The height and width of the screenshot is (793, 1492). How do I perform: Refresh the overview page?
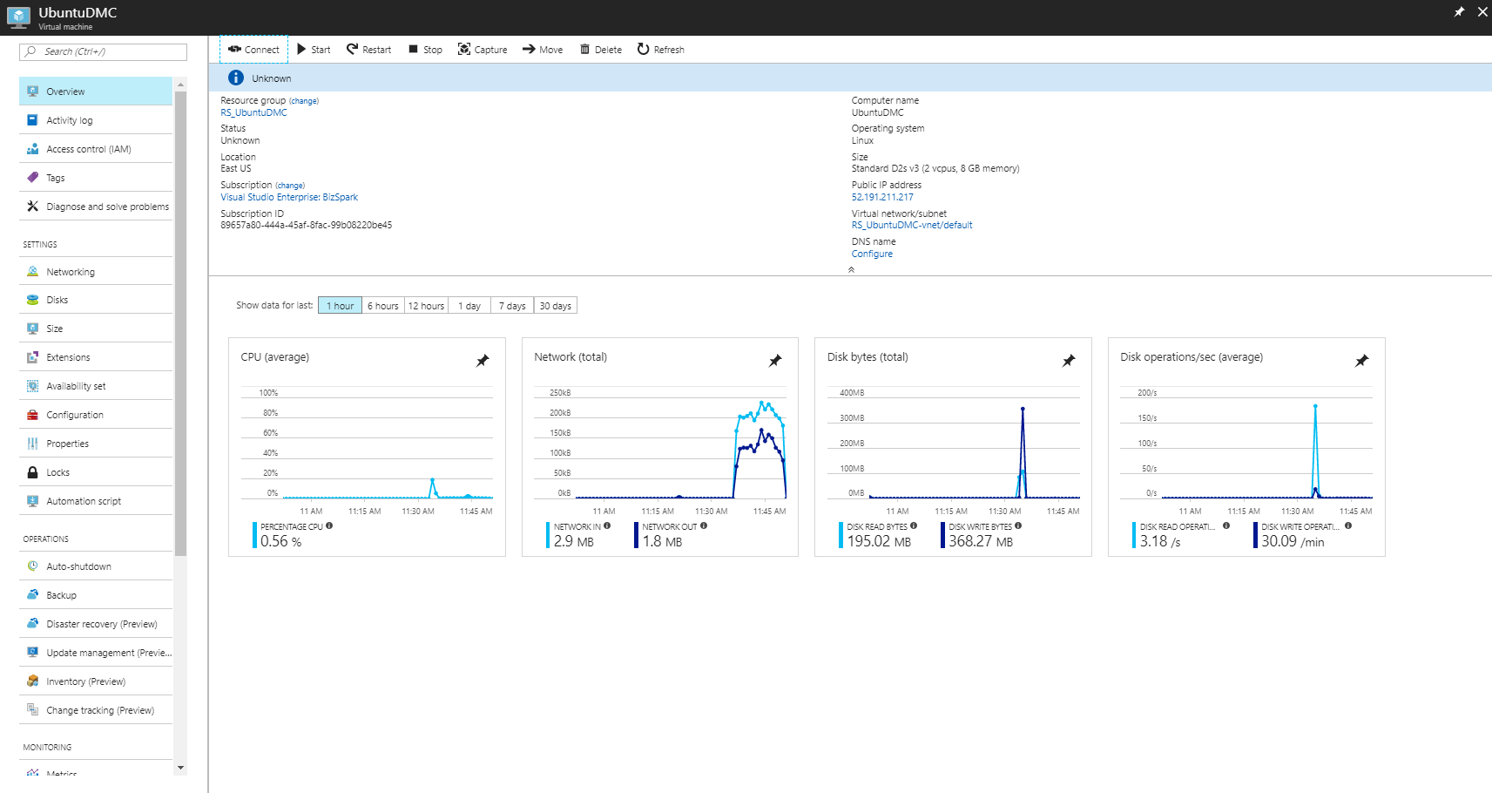point(660,50)
